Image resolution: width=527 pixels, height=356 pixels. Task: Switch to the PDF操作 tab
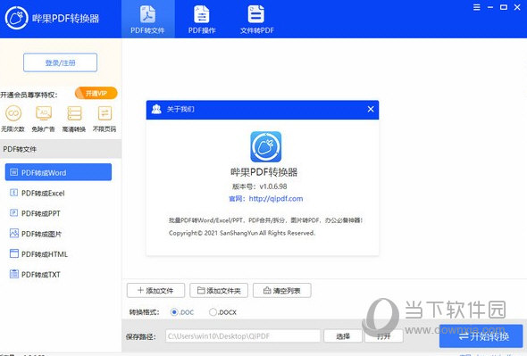coord(202,19)
